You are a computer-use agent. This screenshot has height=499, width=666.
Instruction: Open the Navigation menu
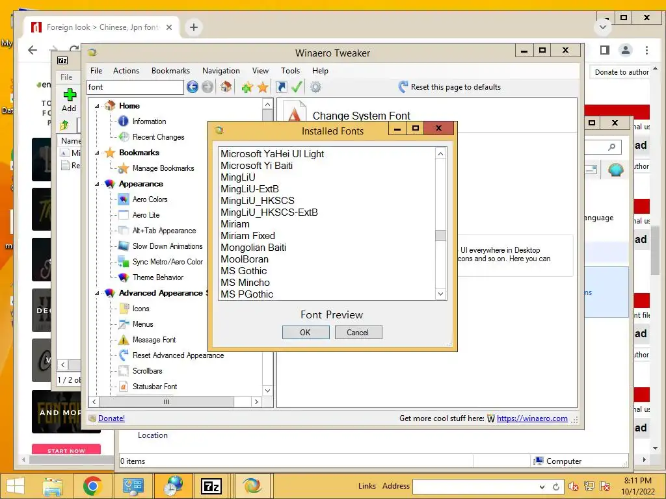[221, 71]
